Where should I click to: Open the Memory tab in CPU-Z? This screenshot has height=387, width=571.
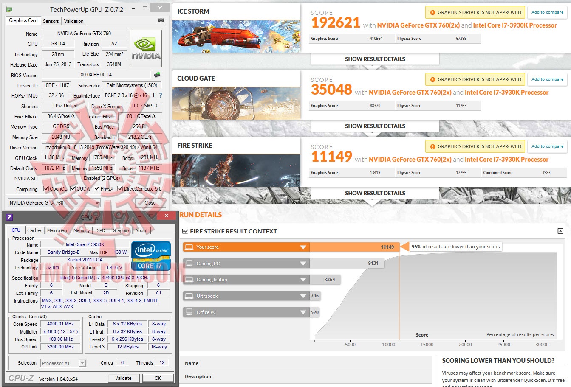coord(82,230)
